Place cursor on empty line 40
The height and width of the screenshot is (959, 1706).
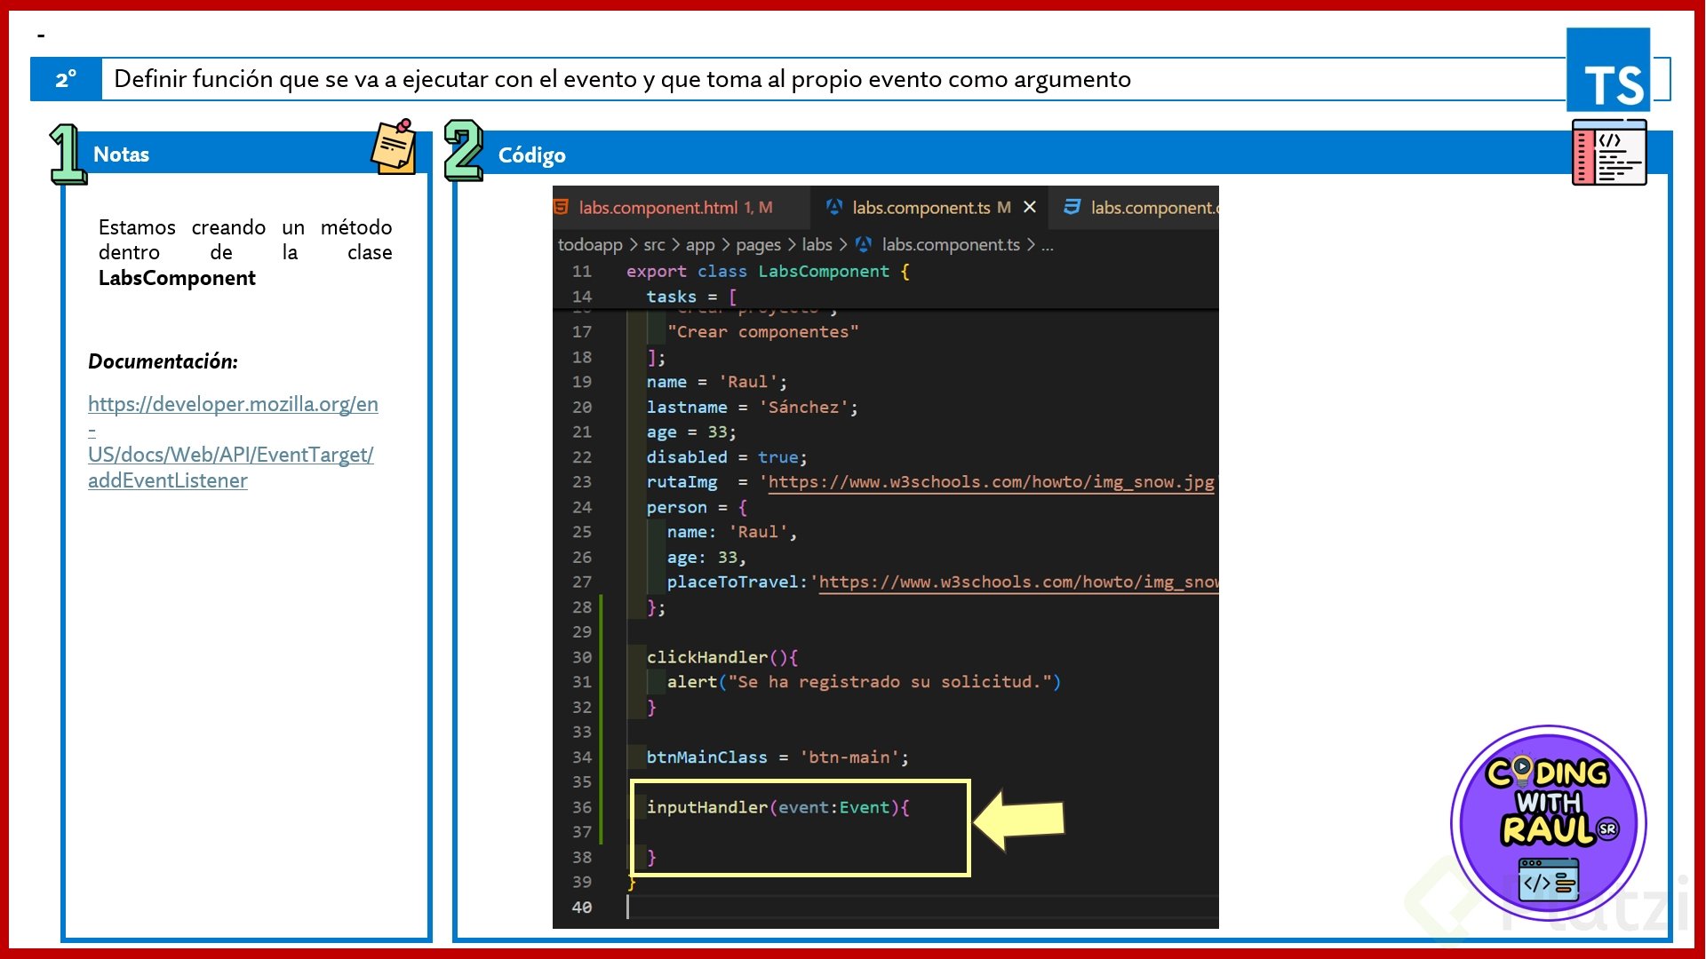(x=800, y=907)
